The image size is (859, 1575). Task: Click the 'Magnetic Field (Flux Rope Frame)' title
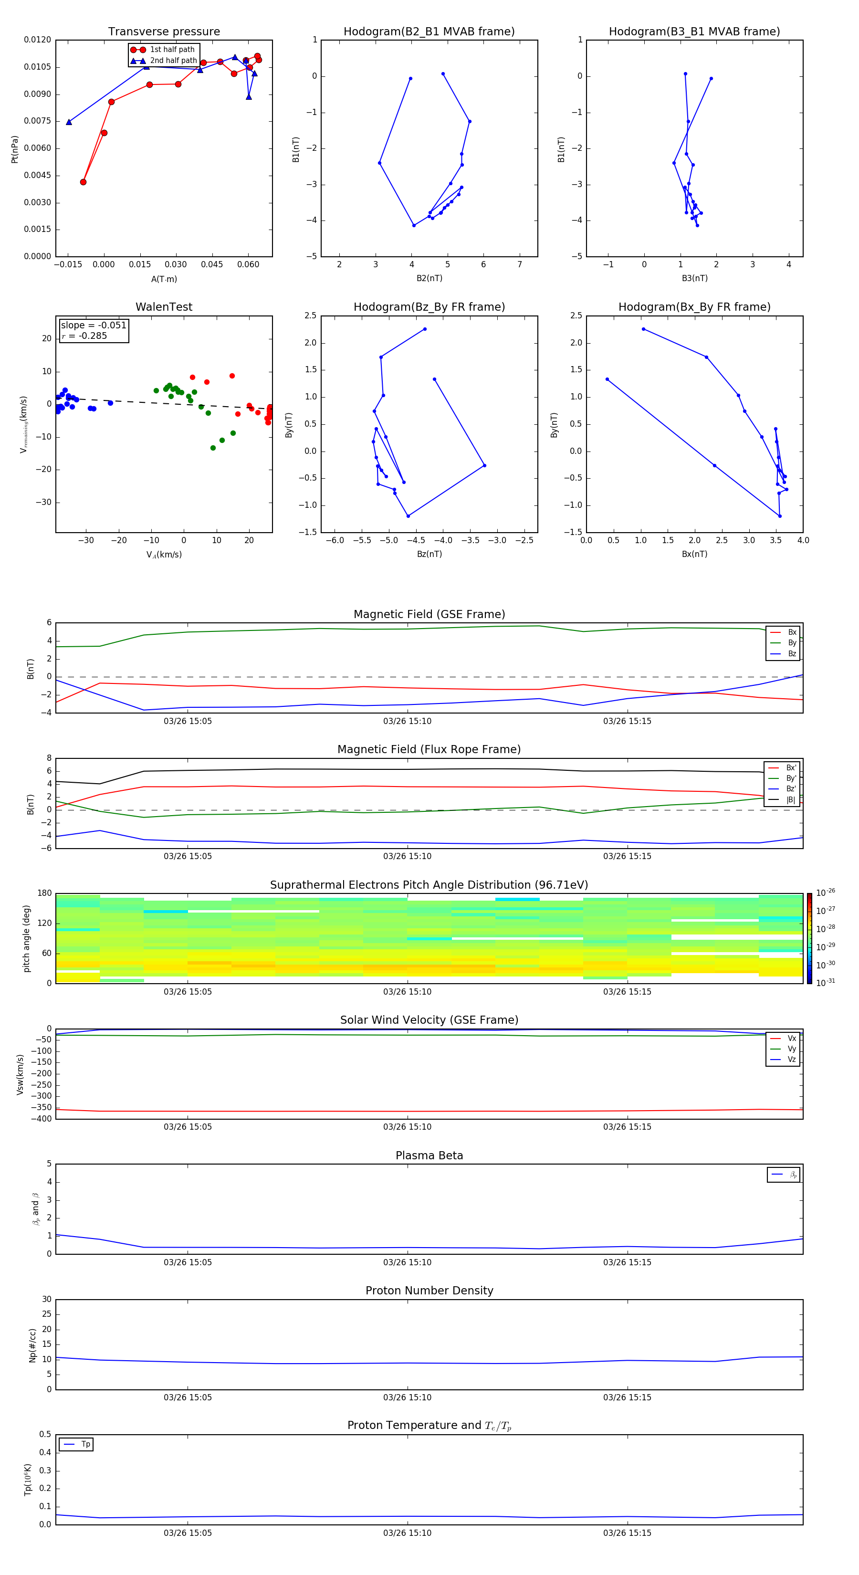pos(429,750)
